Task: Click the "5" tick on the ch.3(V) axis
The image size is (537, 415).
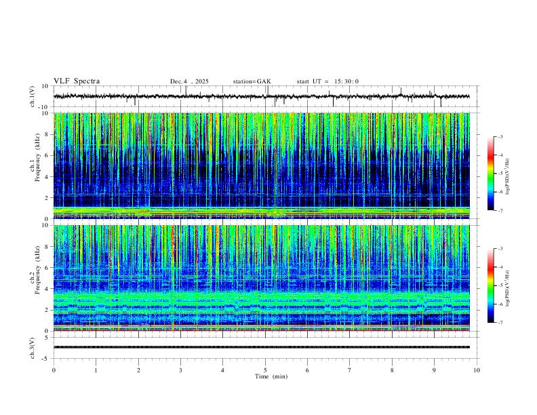Action: [x=47, y=338]
